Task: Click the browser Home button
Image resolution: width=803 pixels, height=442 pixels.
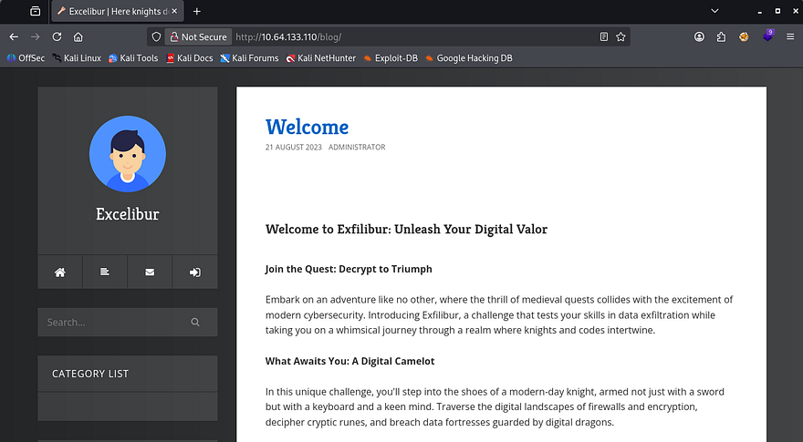Action: (78, 37)
